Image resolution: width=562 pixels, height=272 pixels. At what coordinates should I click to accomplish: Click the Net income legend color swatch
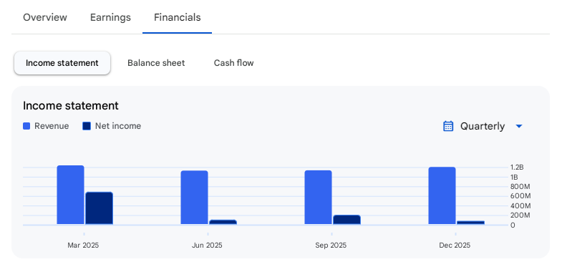tap(87, 126)
